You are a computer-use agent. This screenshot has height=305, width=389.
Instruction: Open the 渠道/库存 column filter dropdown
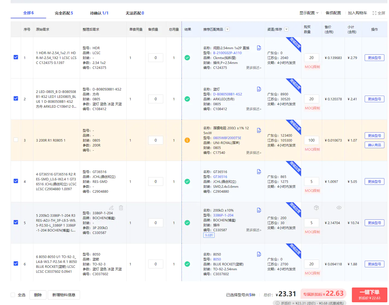click(x=286, y=30)
